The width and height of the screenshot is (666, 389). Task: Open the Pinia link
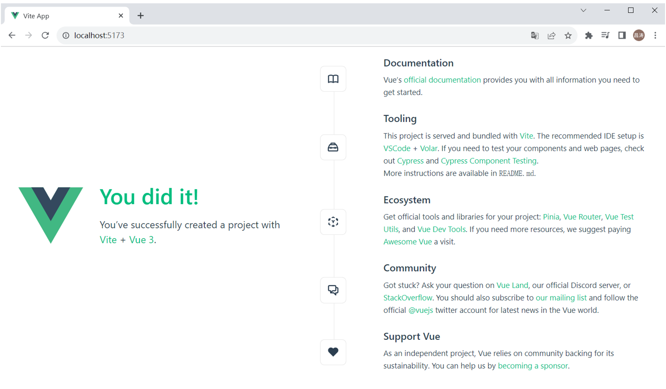pos(551,217)
